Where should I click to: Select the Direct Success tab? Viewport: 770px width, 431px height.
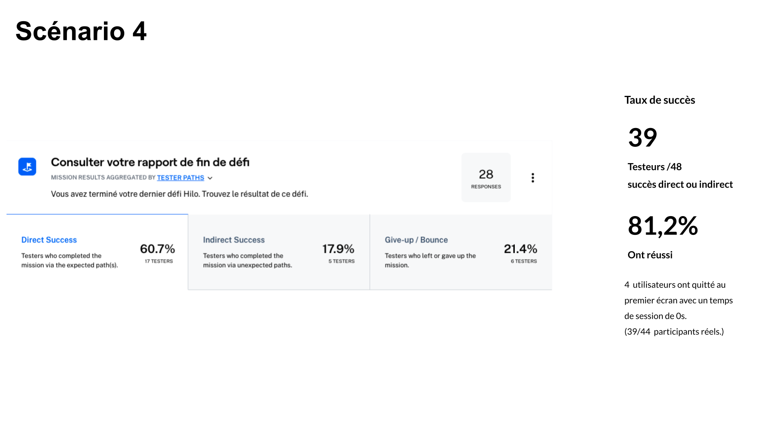49,240
